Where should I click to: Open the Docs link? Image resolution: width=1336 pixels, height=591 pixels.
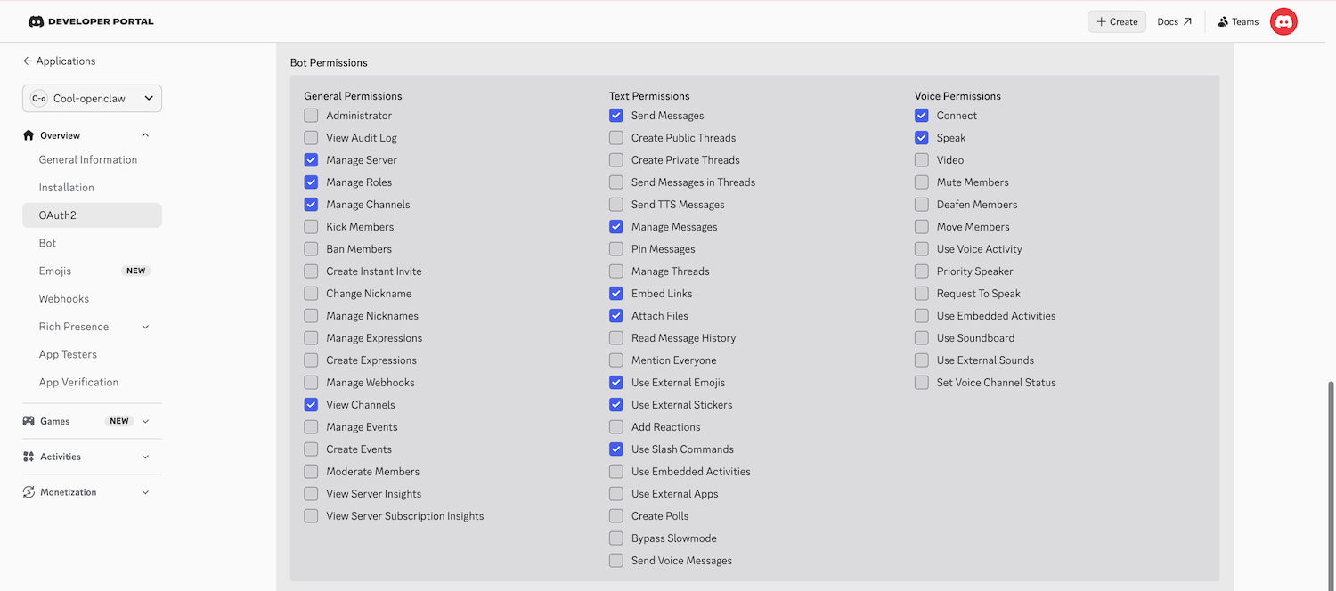point(1169,20)
